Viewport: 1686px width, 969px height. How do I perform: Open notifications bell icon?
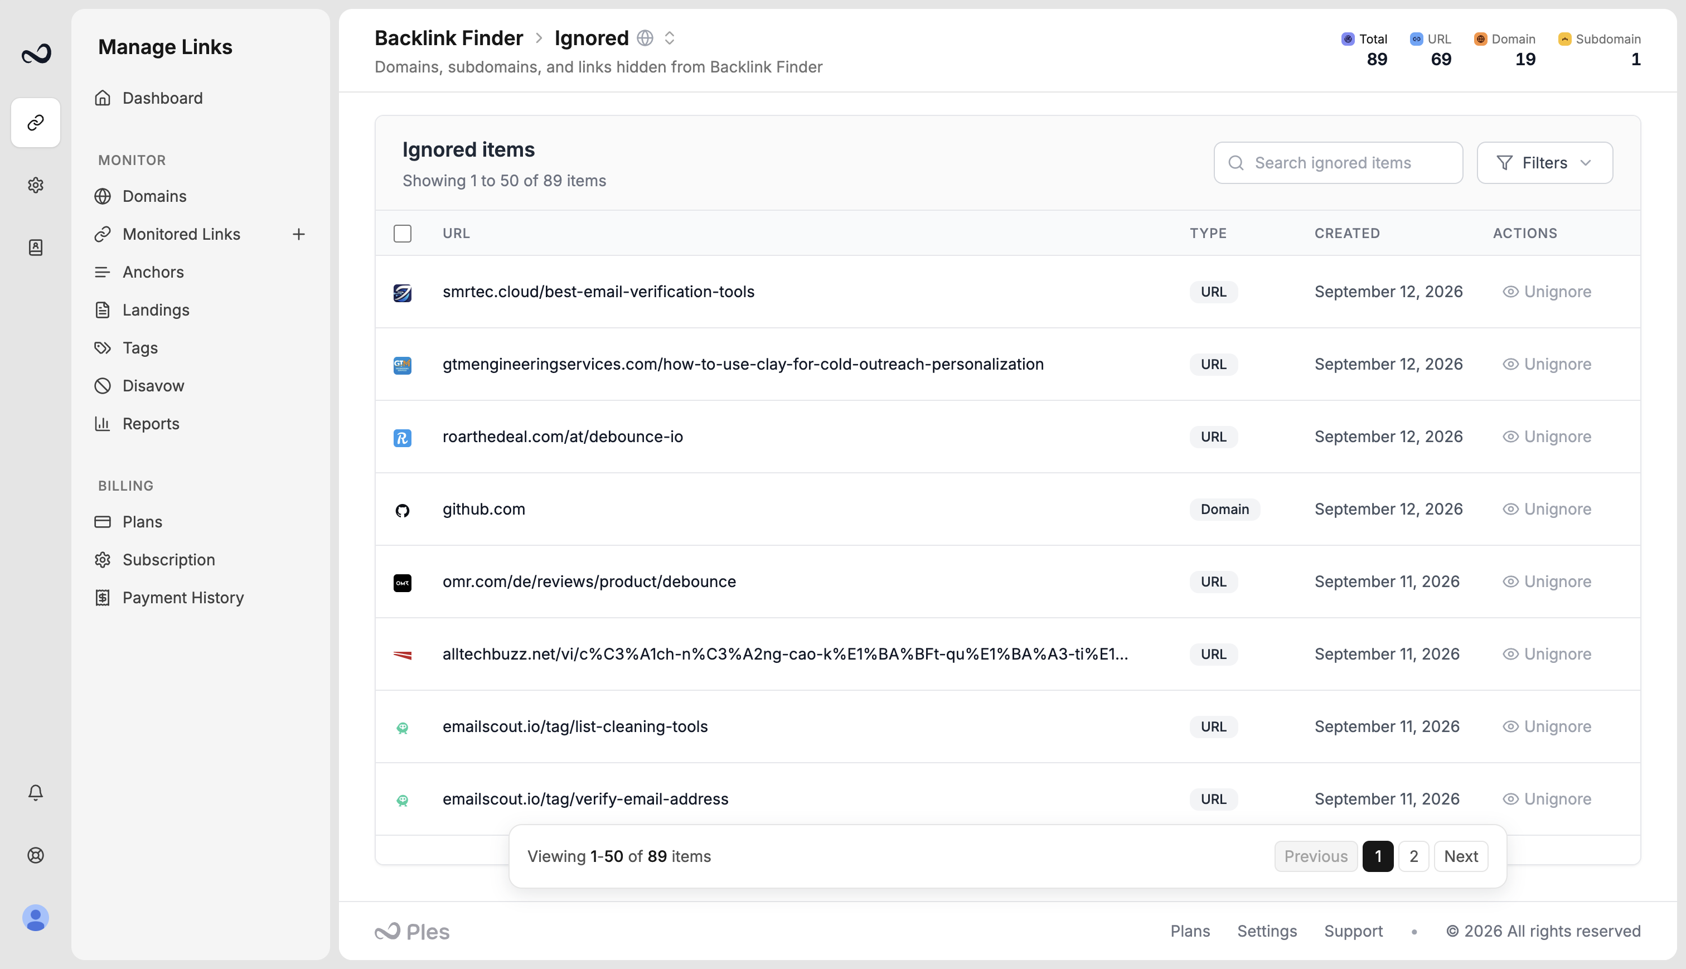pos(36,792)
